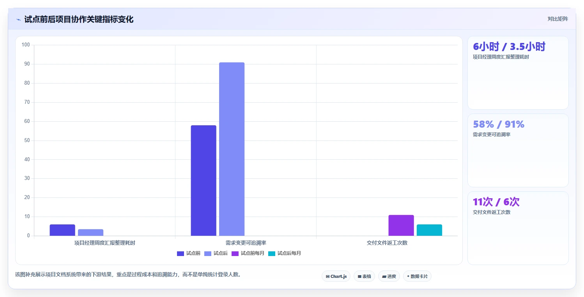The image size is (584, 297).
Task: Click the tallest bar at 91 for 需求变更可追溯率
Action: pyautogui.click(x=232, y=149)
